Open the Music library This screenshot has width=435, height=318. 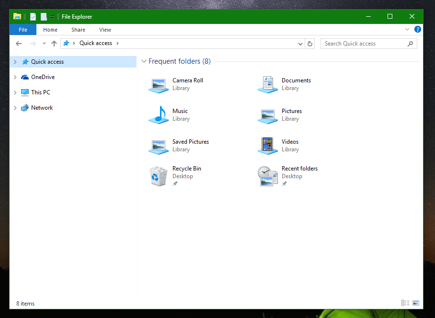point(180,111)
